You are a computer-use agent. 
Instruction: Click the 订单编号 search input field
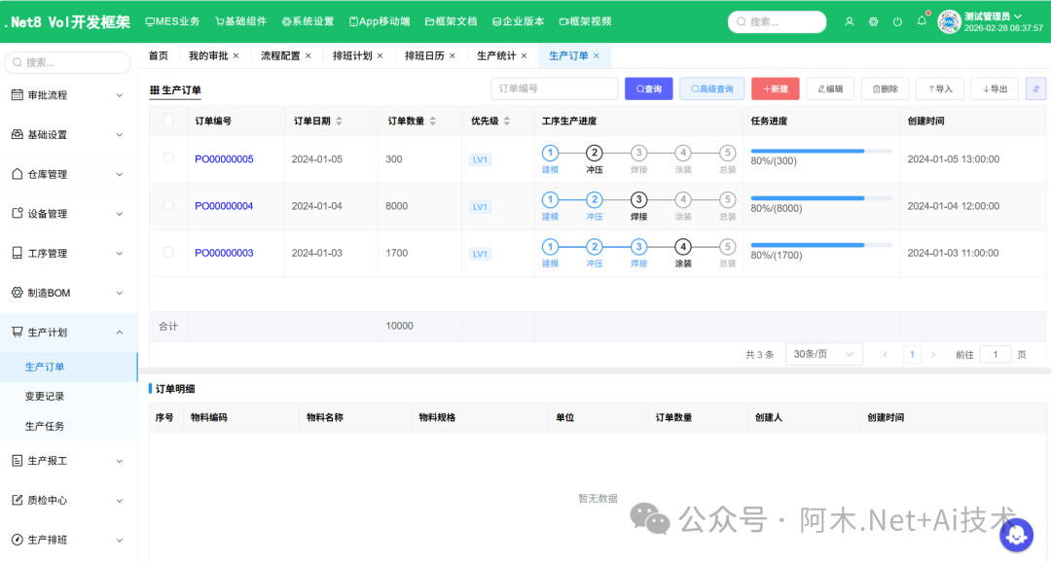(554, 88)
